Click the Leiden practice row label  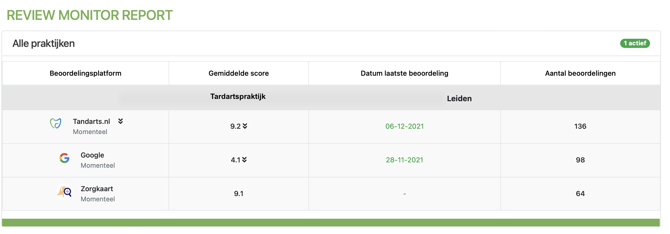coord(459,99)
